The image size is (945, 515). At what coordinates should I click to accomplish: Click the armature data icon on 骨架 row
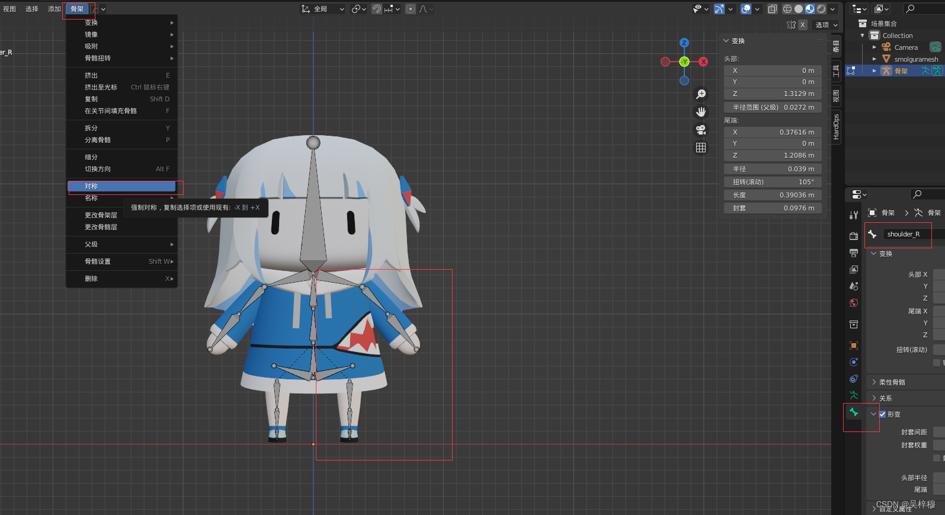[925, 71]
